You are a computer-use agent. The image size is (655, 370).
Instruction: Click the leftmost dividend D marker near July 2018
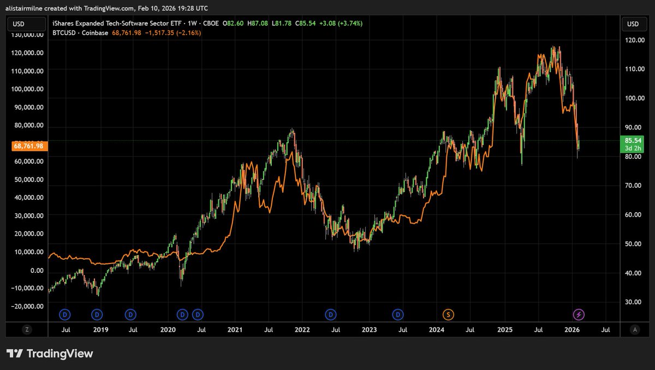tap(64, 314)
